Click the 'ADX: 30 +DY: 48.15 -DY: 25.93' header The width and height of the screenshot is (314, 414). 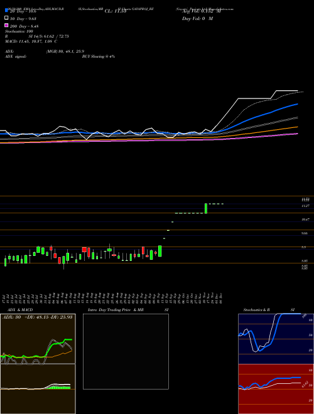37,317
